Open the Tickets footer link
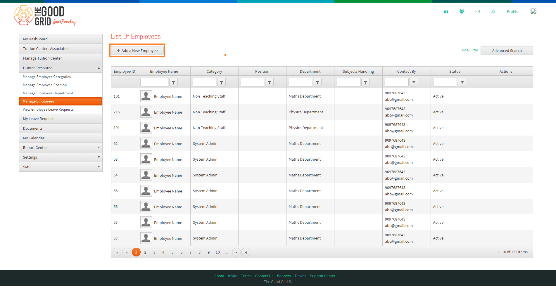Screen dimensions: 556x288 [300, 276]
